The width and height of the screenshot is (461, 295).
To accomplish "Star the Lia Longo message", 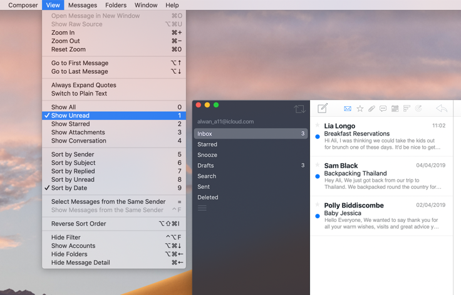I will [x=318, y=125].
